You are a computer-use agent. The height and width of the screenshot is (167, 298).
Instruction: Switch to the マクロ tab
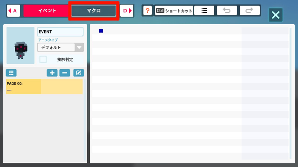(94, 11)
